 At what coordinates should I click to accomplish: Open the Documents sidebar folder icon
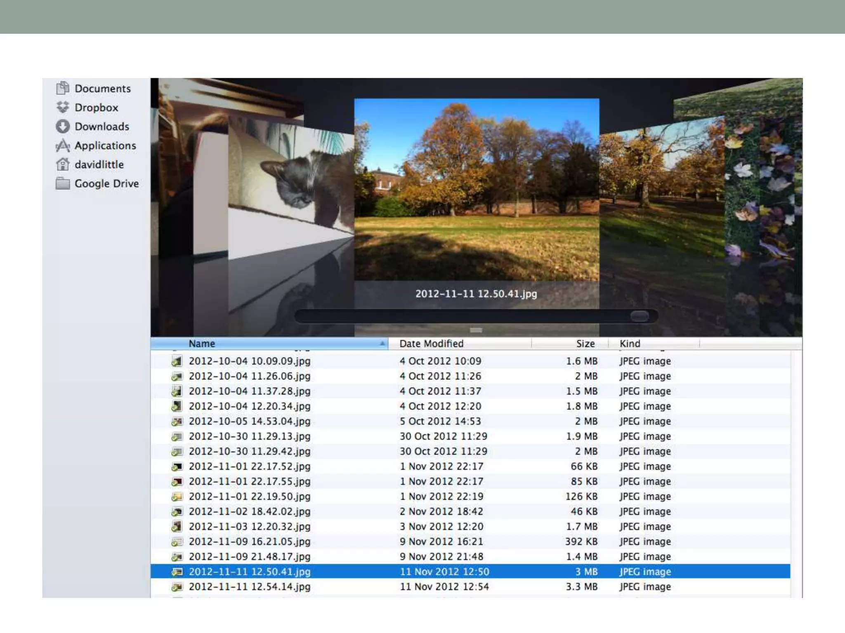point(63,88)
